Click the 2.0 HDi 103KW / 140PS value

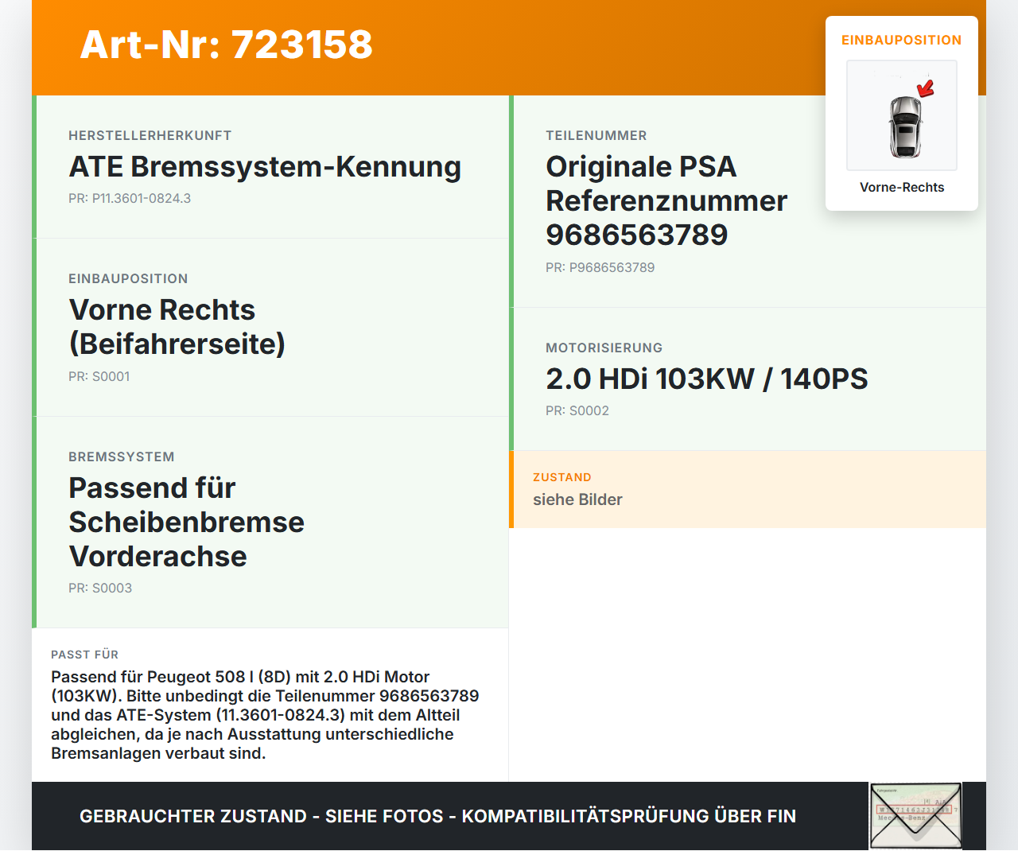point(707,379)
